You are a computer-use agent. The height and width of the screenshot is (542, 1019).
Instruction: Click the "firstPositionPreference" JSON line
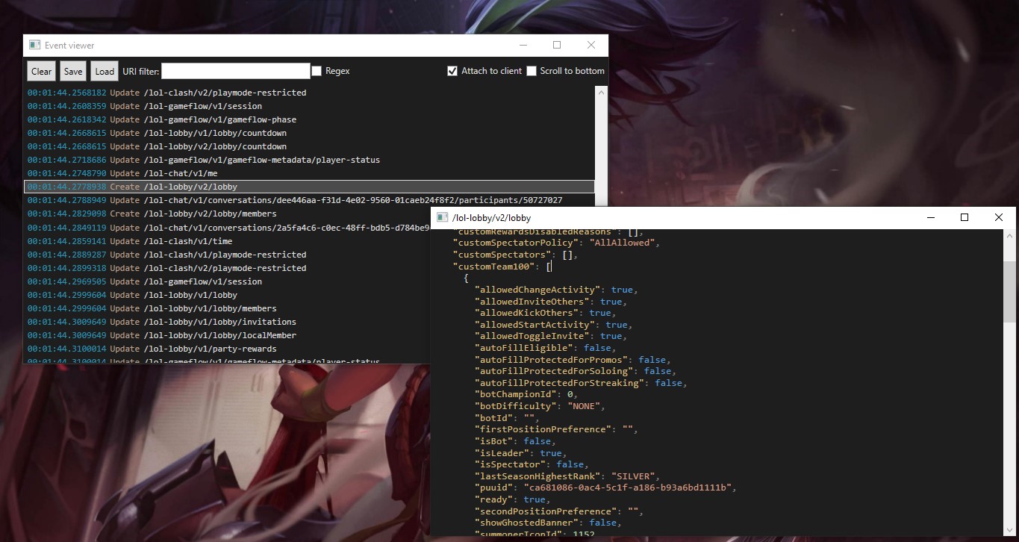(x=556, y=429)
